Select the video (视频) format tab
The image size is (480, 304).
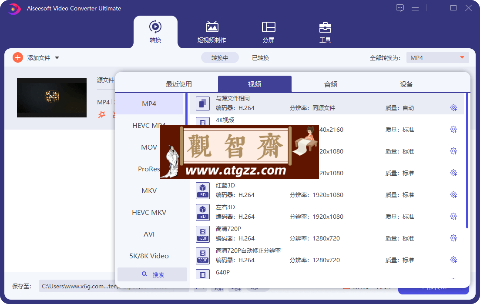point(255,84)
